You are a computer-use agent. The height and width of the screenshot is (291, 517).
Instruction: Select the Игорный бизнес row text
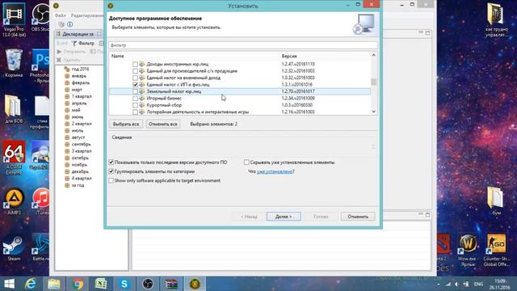click(164, 99)
